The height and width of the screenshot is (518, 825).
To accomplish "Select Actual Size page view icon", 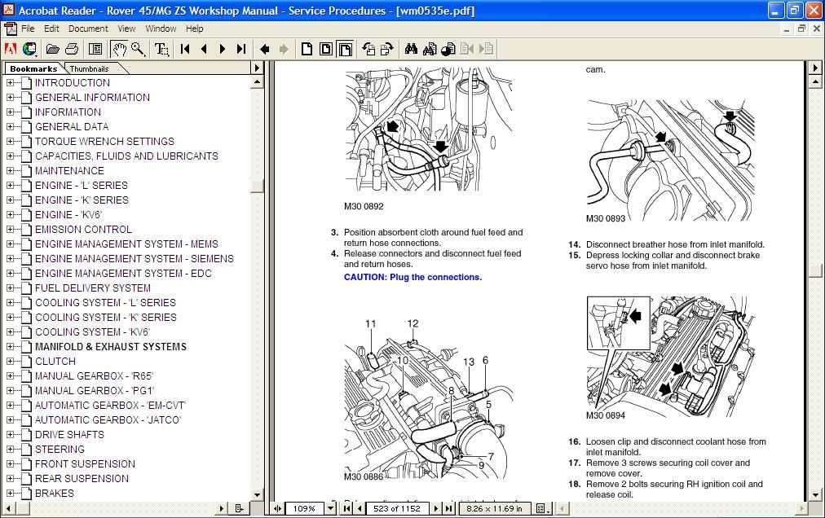I will [x=307, y=50].
